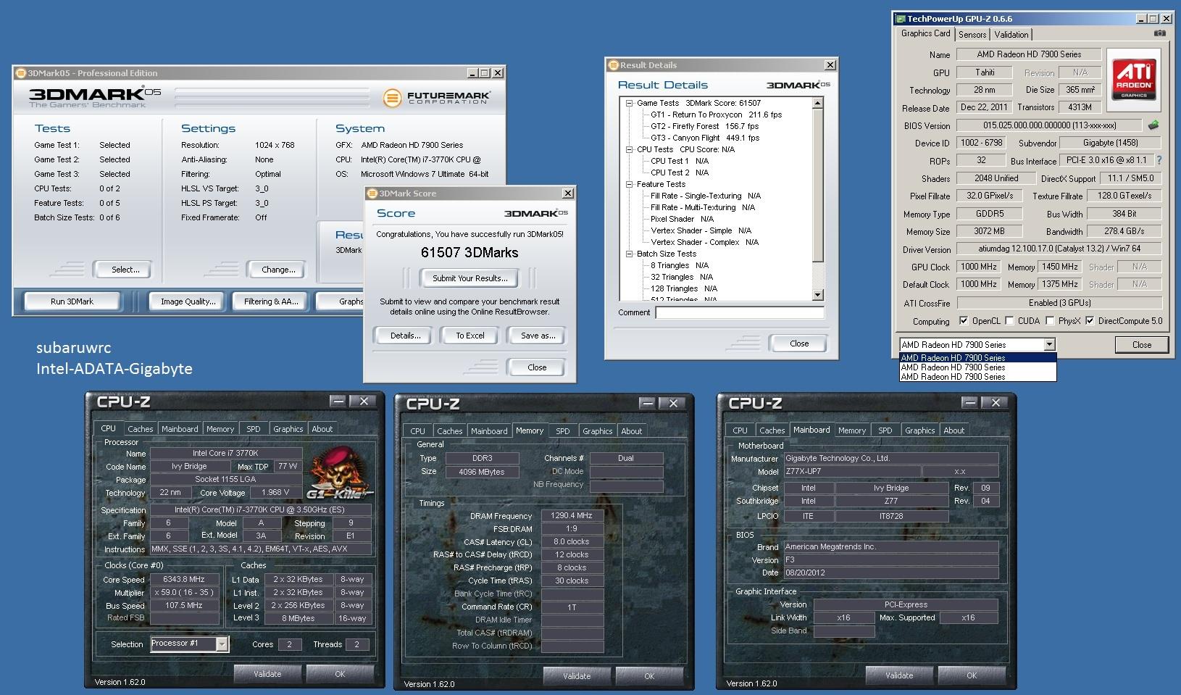Image resolution: width=1181 pixels, height=695 pixels.
Task: Click the 61507 3DMarks score text
Action: pyautogui.click(x=470, y=253)
